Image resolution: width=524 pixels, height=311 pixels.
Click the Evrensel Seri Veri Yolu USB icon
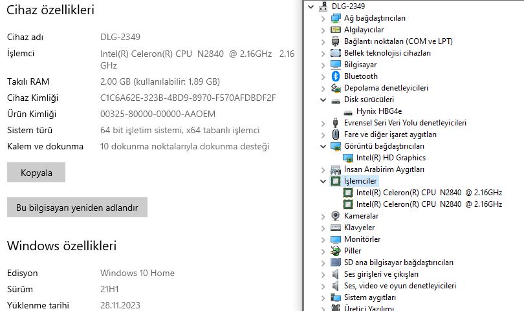(336, 123)
